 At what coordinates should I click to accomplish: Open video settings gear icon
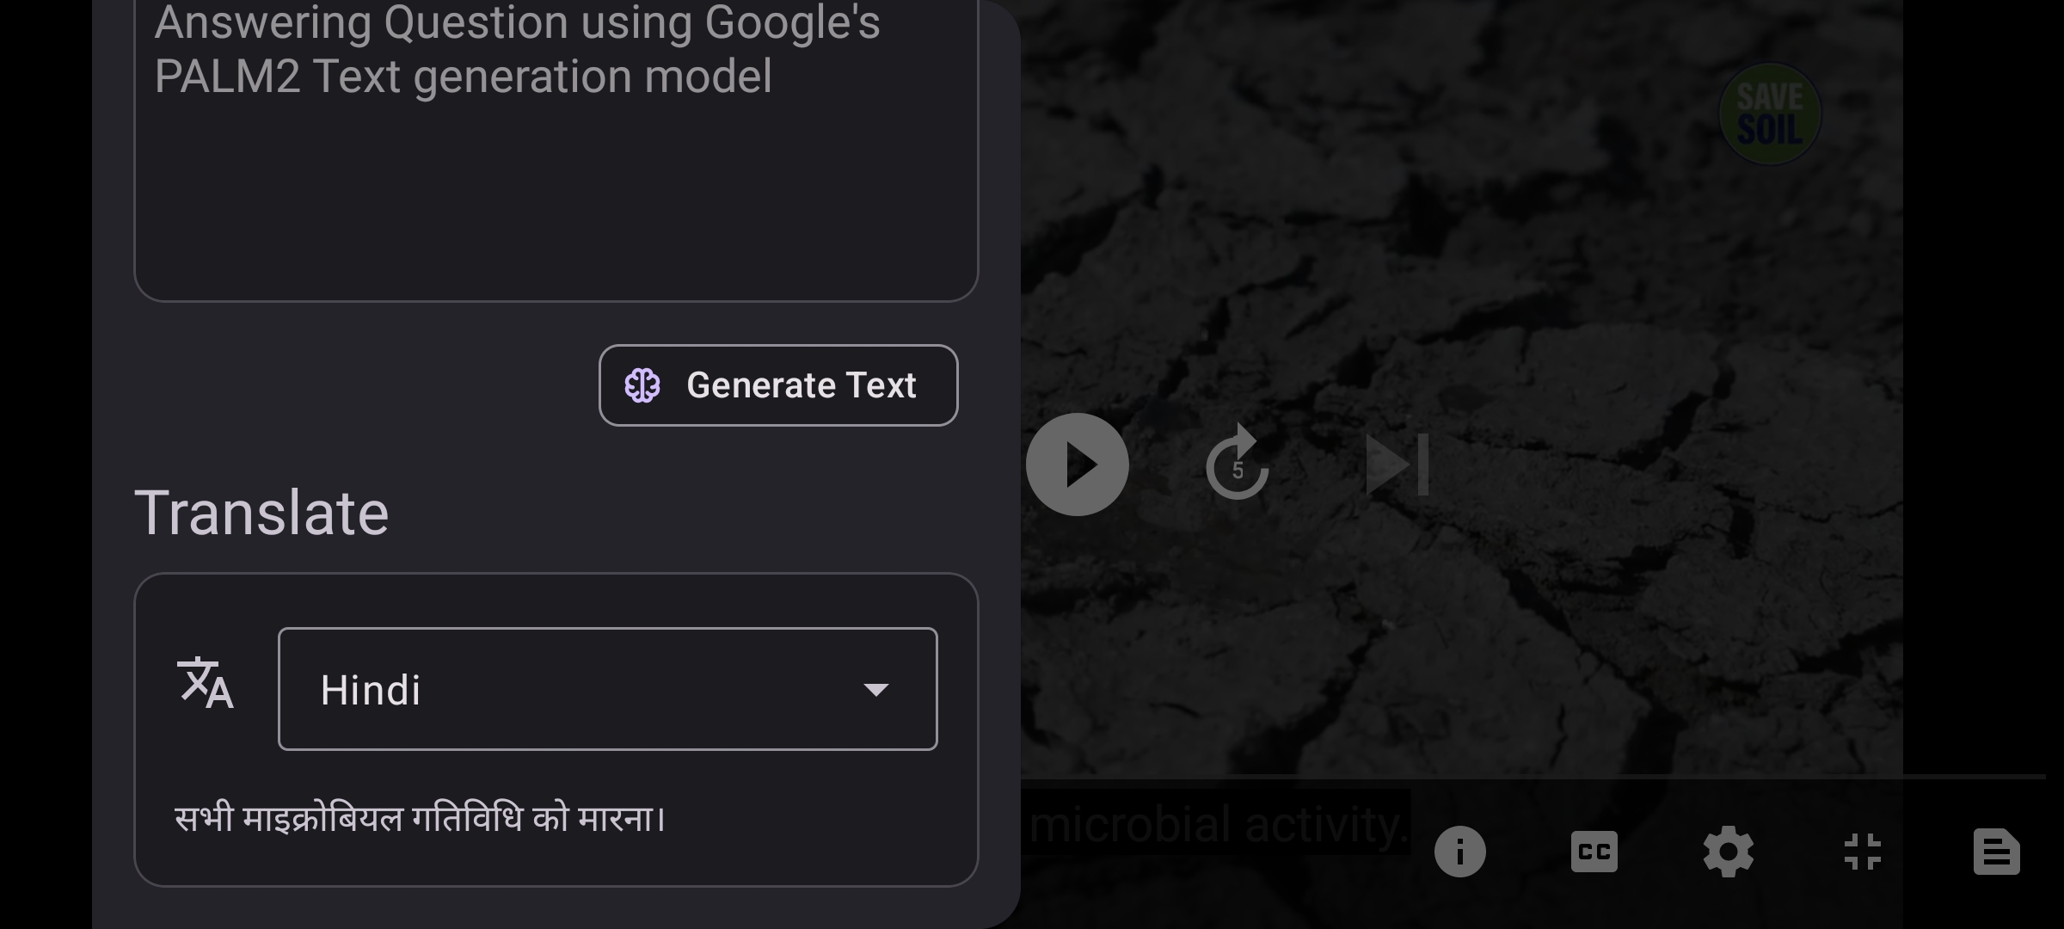click(x=1728, y=852)
